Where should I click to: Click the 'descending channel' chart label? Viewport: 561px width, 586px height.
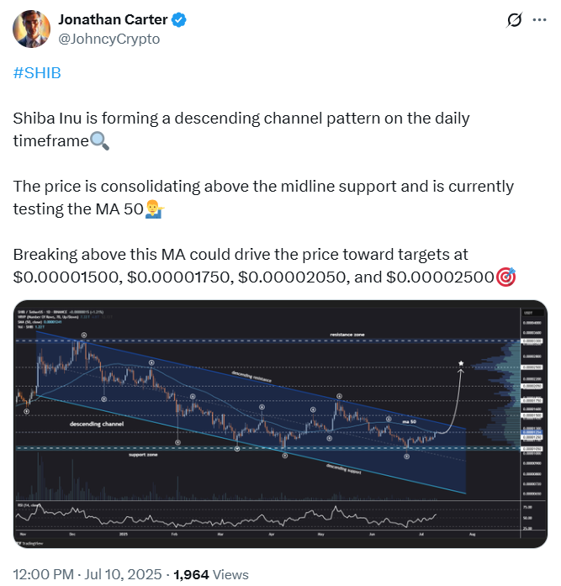pos(97,424)
